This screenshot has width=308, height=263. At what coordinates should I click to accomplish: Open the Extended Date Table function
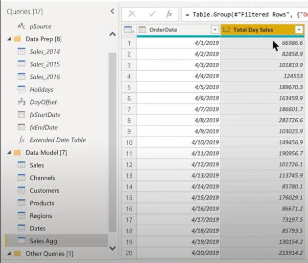pos(58,140)
